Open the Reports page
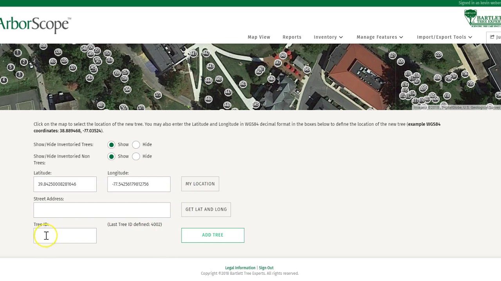The width and height of the screenshot is (501, 281). tap(292, 37)
